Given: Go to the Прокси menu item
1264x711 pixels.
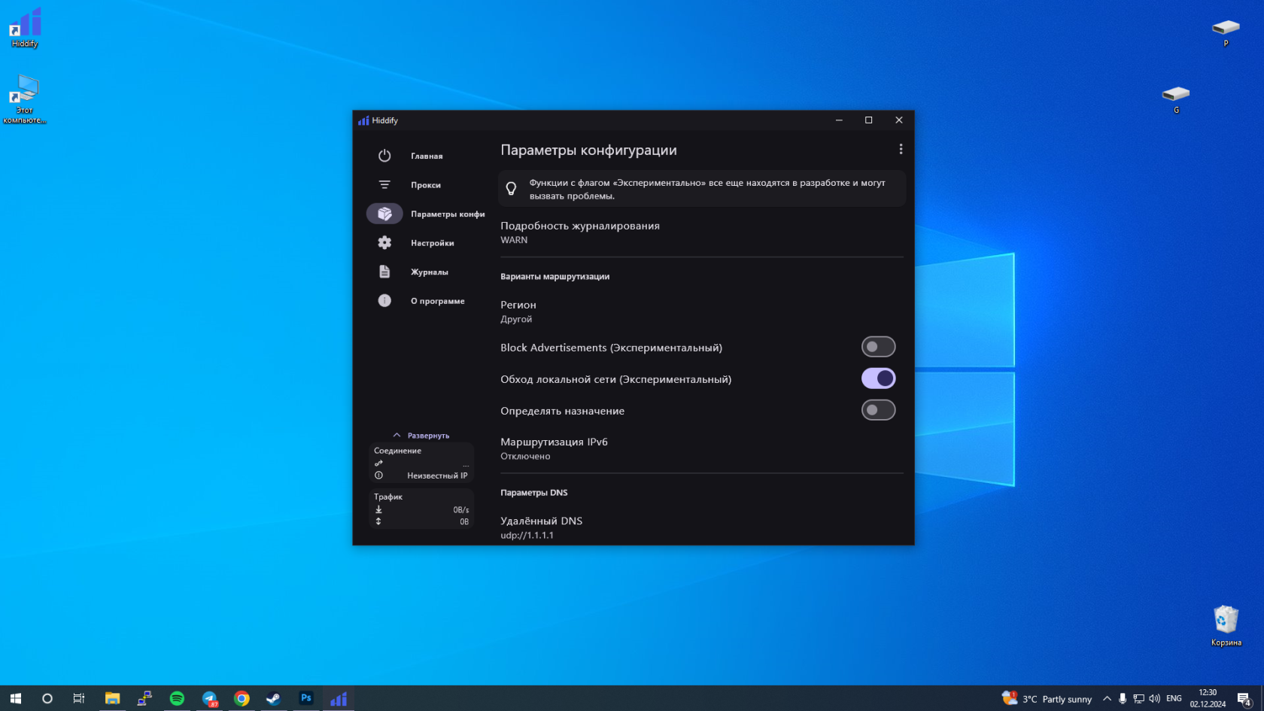Looking at the screenshot, I should [x=426, y=185].
